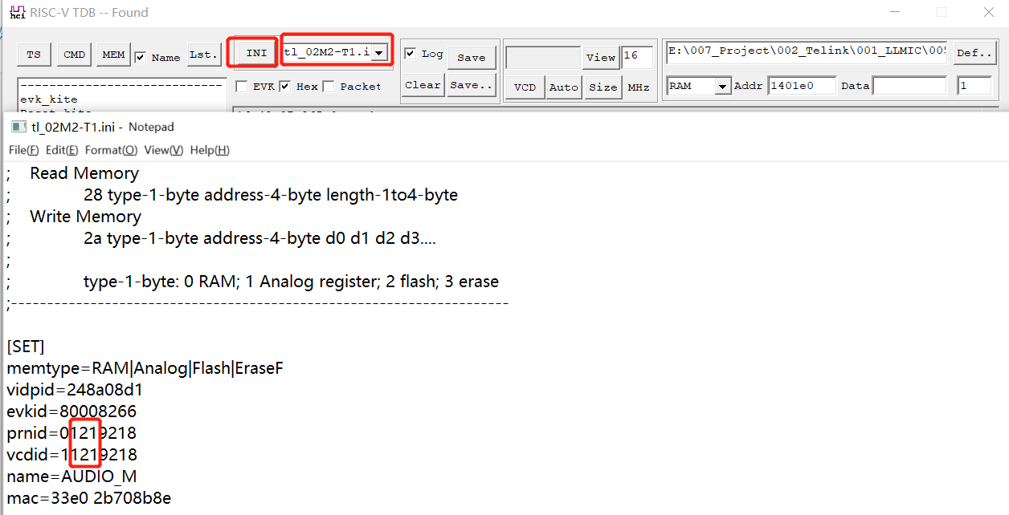Toggle the Hex display checkbox
Viewport: 1009px width, 515px height.
click(284, 86)
